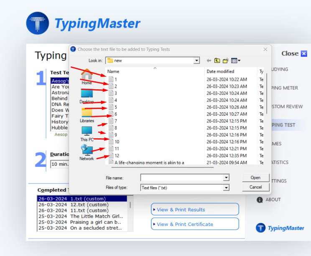311x256 pixels.
Task: Select the History test text entry
Action: pos(60,122)
